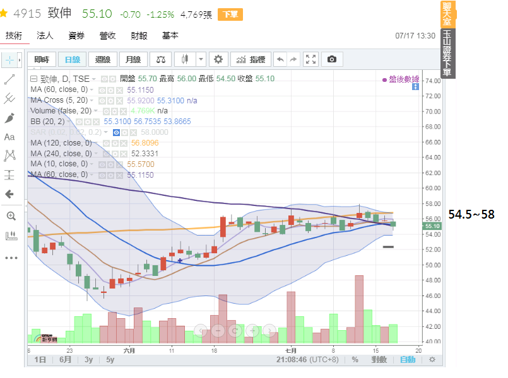Toggle visibility of first MA (60, close, 0)

click(102, 90)
